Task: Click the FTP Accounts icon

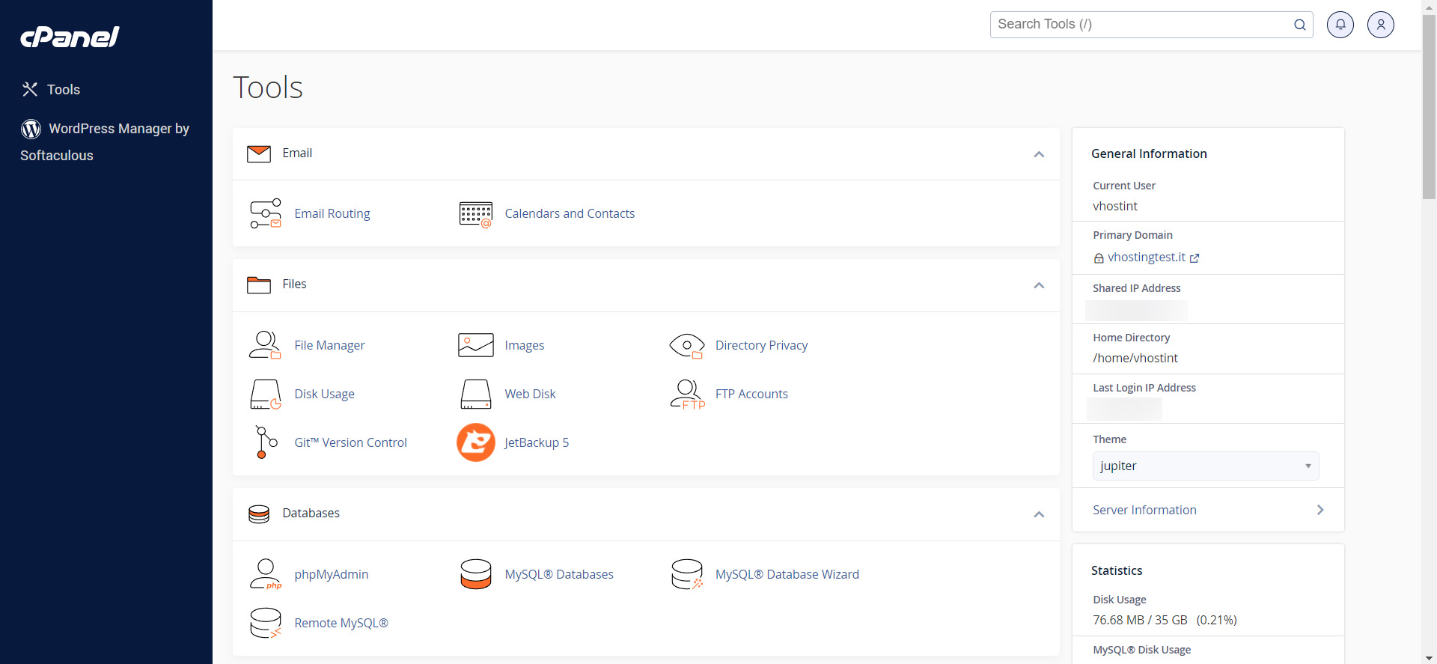Action: click(x=687, y=394)
